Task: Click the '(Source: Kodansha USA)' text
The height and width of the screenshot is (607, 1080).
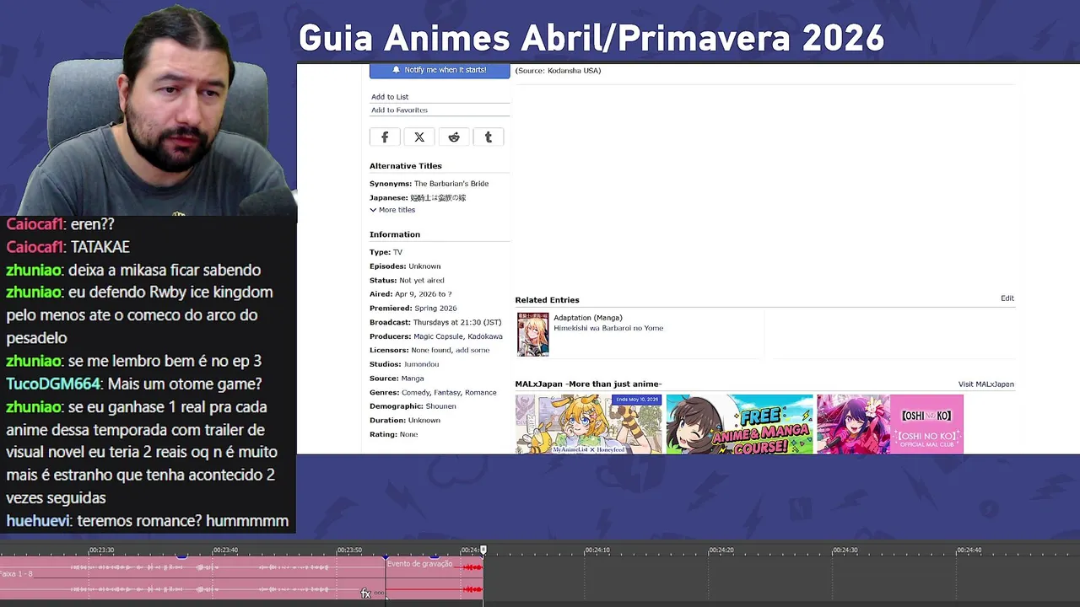Action: [x=558, y=71]
